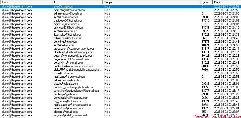This screenshot has width=241, height=118.
Task: Click the date 2026-03-03 03:25:33
Action: (x=226, y=59)
